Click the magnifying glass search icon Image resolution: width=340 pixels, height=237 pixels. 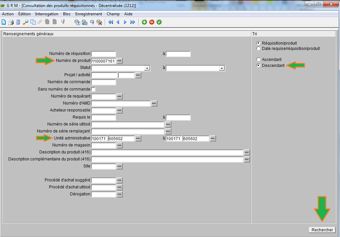[x=26, y=22]
